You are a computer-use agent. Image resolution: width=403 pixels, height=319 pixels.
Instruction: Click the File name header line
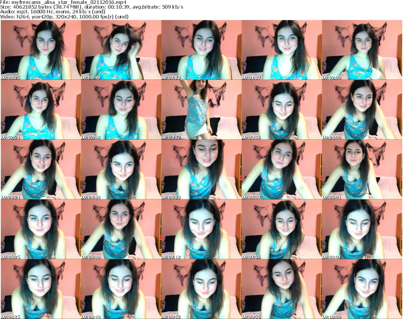pyautogui.click(x=63, y=2)
